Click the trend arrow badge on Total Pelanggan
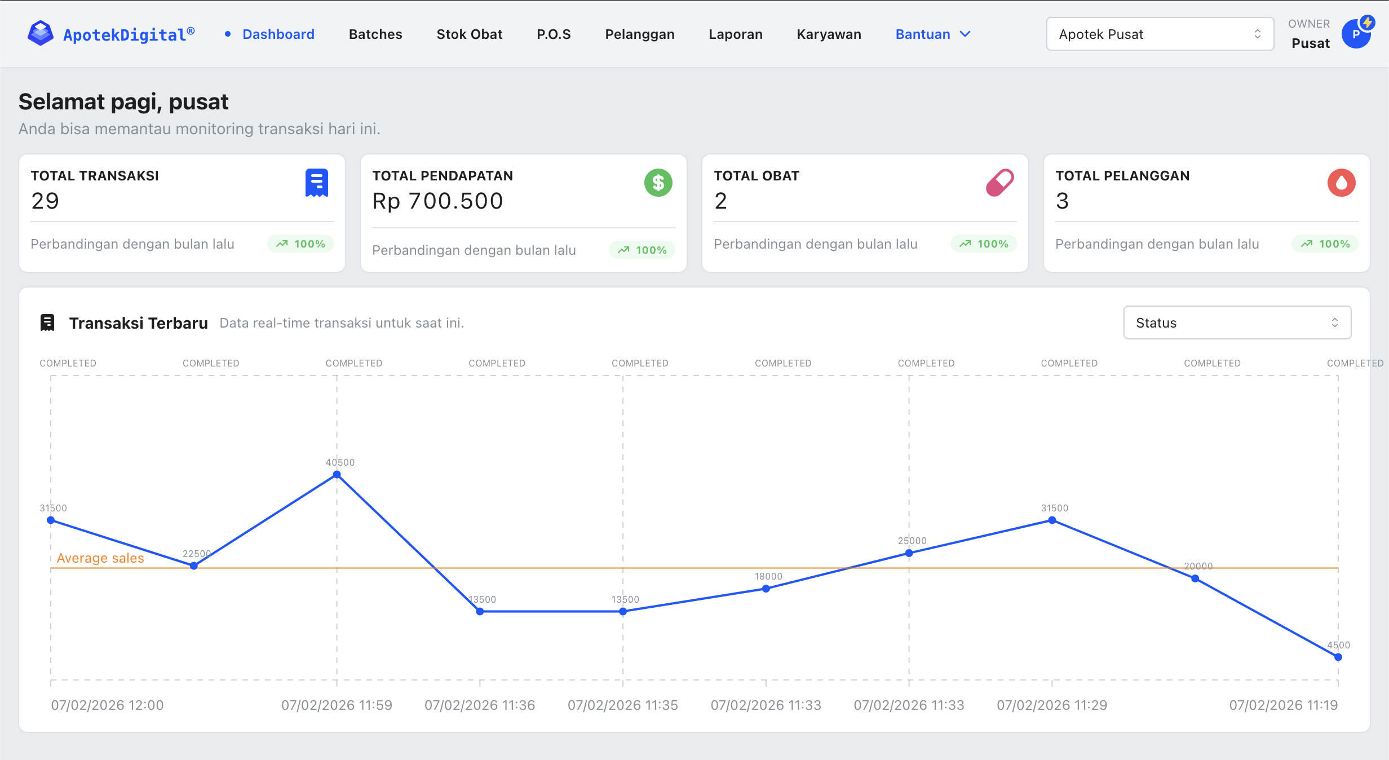 [x=1325, y=244]
